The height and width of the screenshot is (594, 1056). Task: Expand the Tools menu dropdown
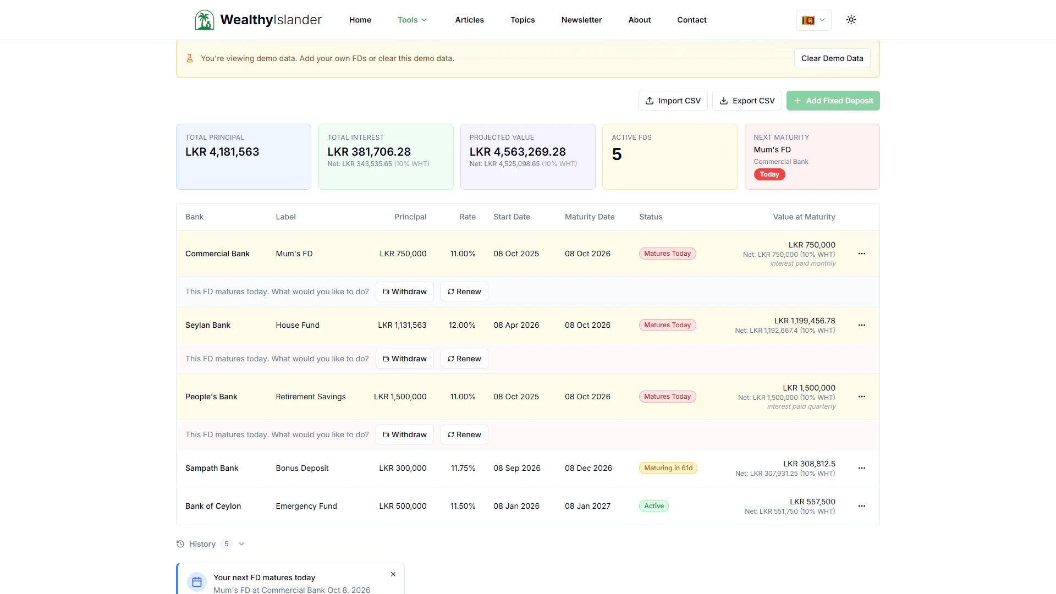[x=412, y=20]
